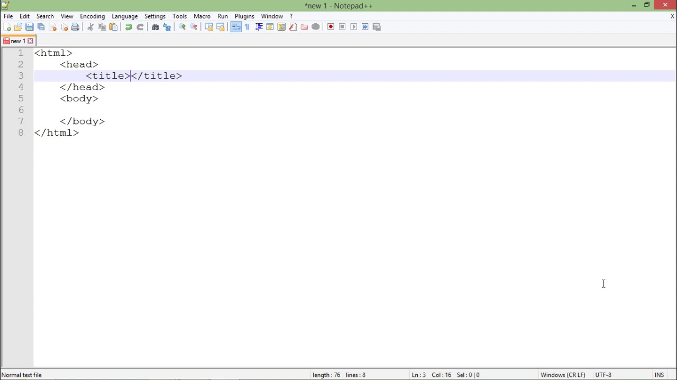677x380 pixels.
Task: Toggle the Function List panel icon
Action: click(x=292, y=27)
